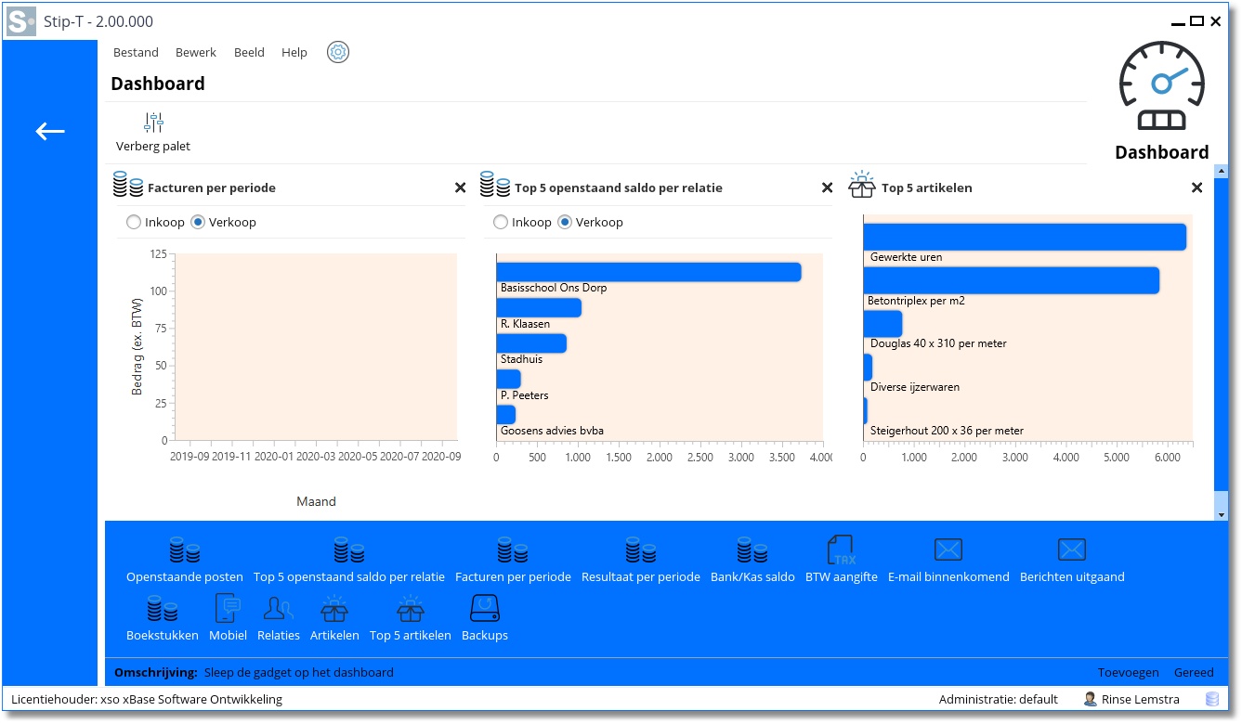Select the Bank/Kas saldo gadget icon
The height and width of the screenshot is (724, 1242).
(x=752, y=550)
